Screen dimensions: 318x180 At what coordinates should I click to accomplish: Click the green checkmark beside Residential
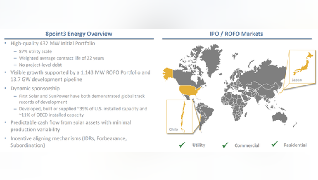274,144
